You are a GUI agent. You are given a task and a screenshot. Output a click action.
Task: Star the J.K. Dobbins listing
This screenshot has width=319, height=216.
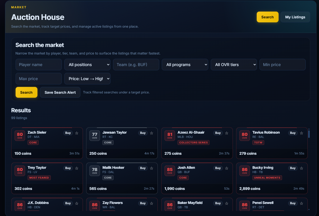click(77, 203)
